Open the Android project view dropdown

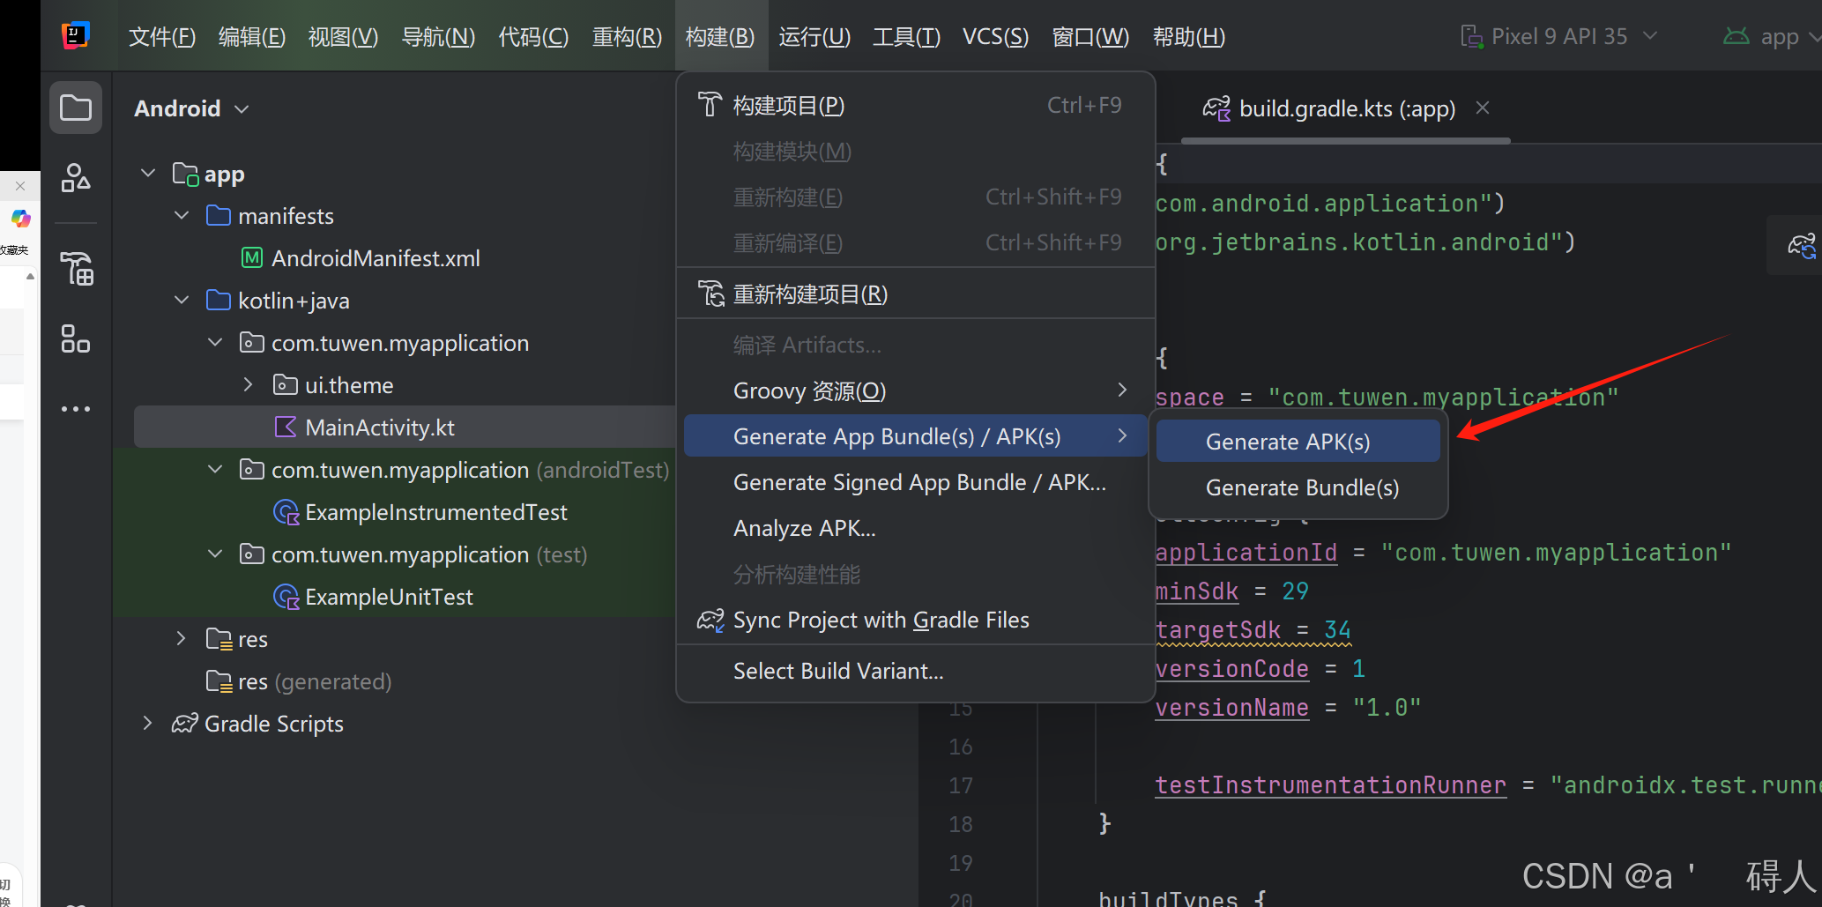pyautogui.click(x=192, y=108)
